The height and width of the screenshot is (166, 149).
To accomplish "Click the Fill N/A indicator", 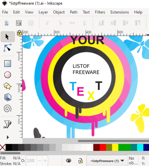I will click(17, 158).
